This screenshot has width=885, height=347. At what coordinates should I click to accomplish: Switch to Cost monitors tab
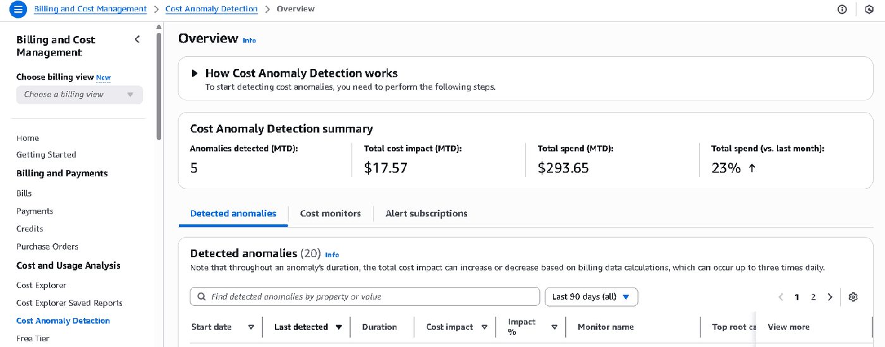click(331, 214)
